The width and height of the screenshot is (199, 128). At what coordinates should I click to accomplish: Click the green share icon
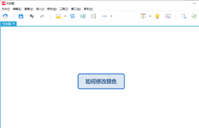(x=194, y=16)
